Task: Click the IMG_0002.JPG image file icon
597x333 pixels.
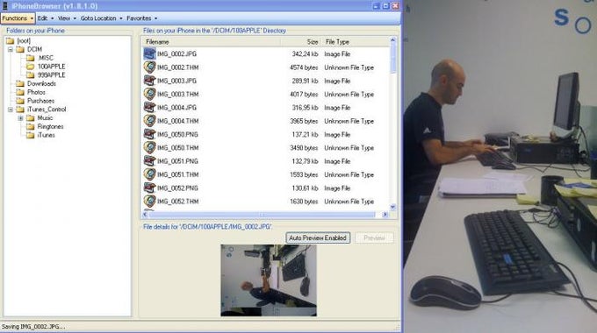Action: click(149, 53)
